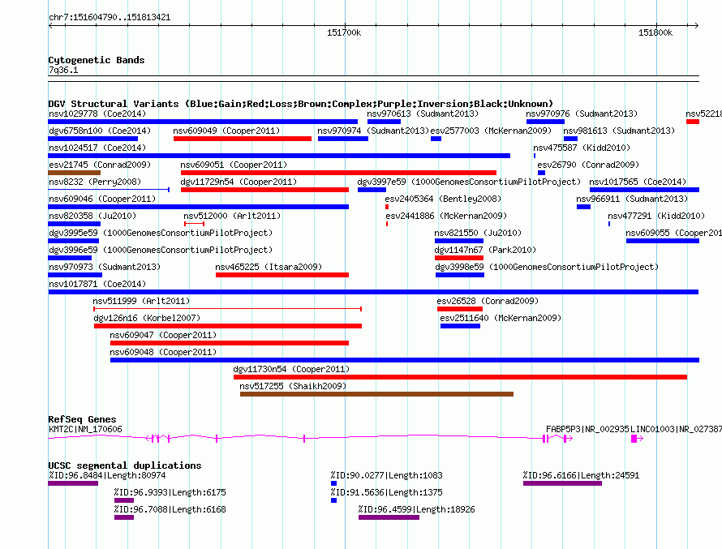The width and height of the screenshot is (722, 549).
Task: Click esv26790 (Conrad2009) label
Action: click(x=588, y=165)
